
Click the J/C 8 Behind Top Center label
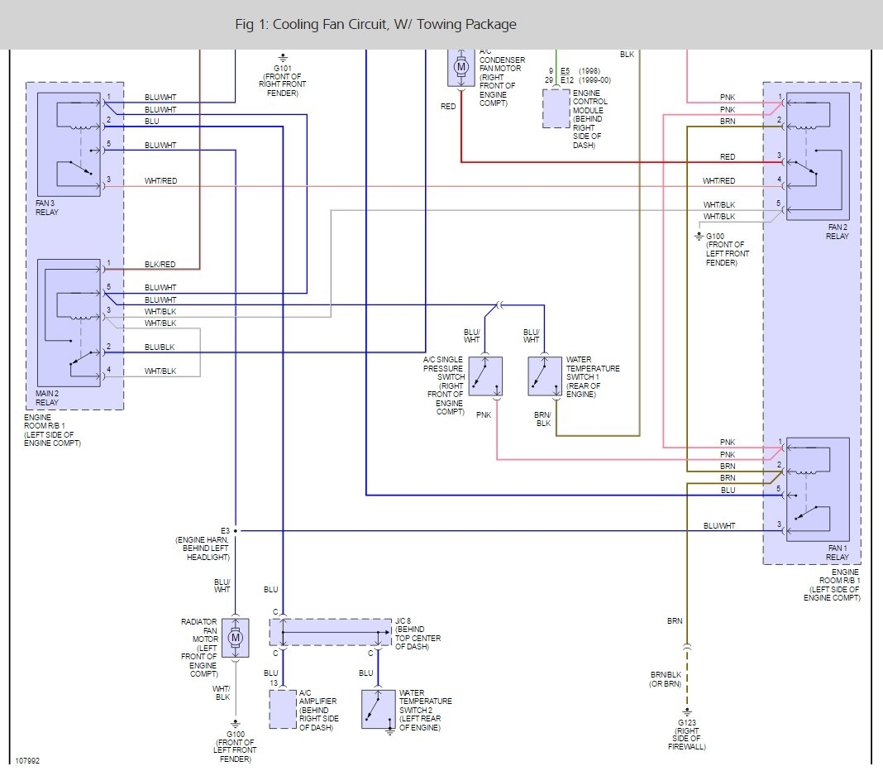[x=418, y=634]
